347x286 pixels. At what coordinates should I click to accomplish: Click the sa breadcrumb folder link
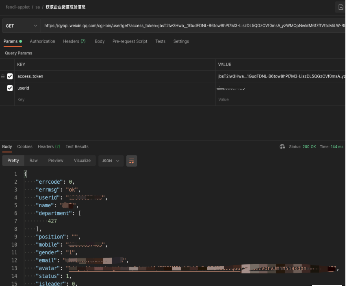[x=38, y=7]
